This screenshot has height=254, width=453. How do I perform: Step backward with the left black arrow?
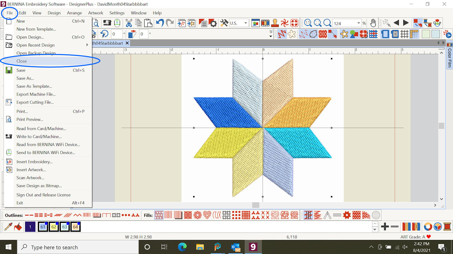click(x=396, y=23)
